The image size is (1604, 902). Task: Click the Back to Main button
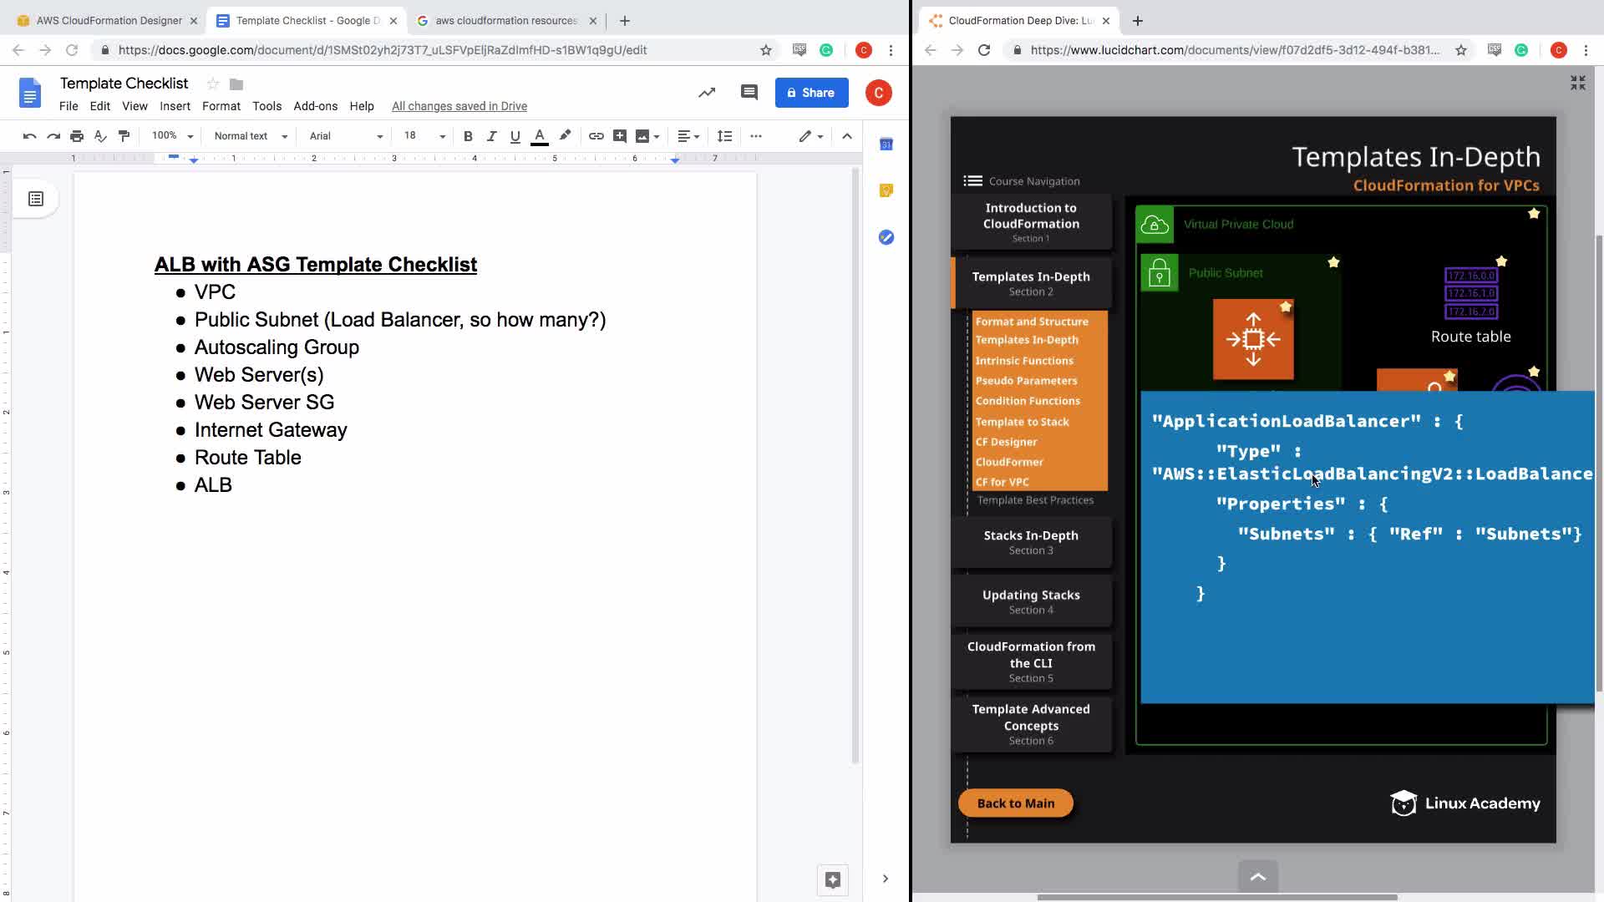tap(1015, 803)
